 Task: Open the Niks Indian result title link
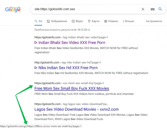click(x=66, y=68)
